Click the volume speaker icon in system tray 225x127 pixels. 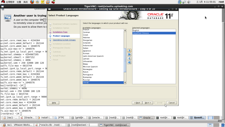coord(189,2)
